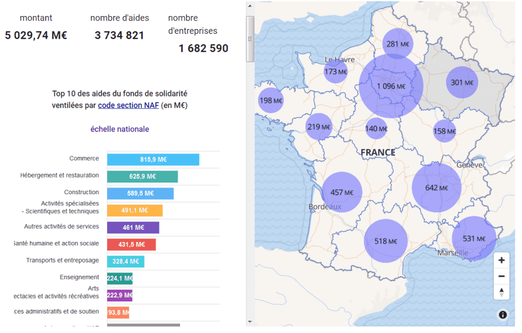Zoom in on the map with plus button
522x333 pixels.
(501, 260)
